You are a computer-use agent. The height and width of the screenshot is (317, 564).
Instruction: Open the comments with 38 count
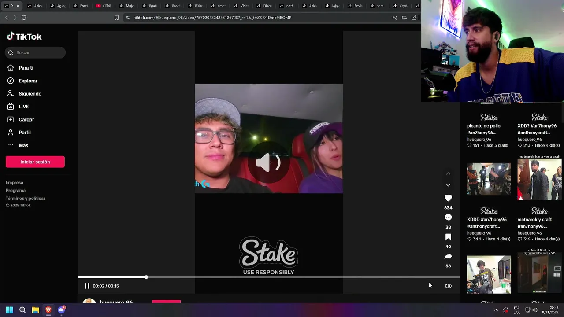tap(448, 217)
